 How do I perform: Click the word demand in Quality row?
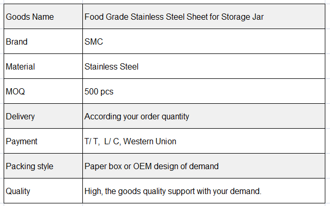[x=246, y=191]
